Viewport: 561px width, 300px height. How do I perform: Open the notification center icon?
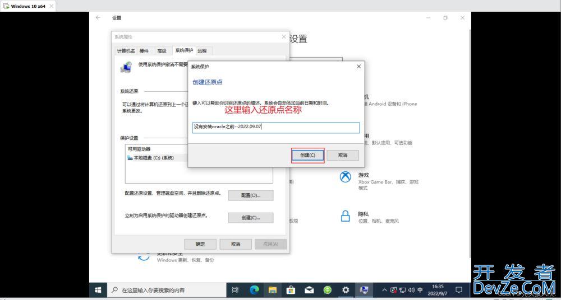[x=459, y=289]
